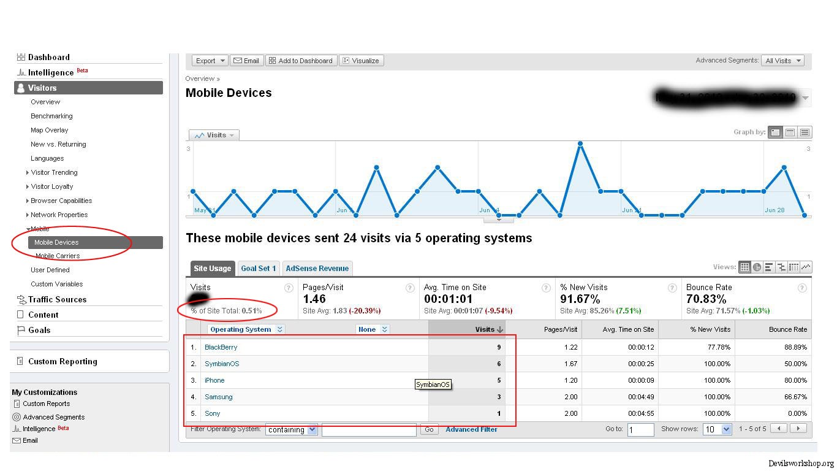This screenshot has height=471, width=837.
Task: Go to next page arrow in table
Action: (798, 429)
